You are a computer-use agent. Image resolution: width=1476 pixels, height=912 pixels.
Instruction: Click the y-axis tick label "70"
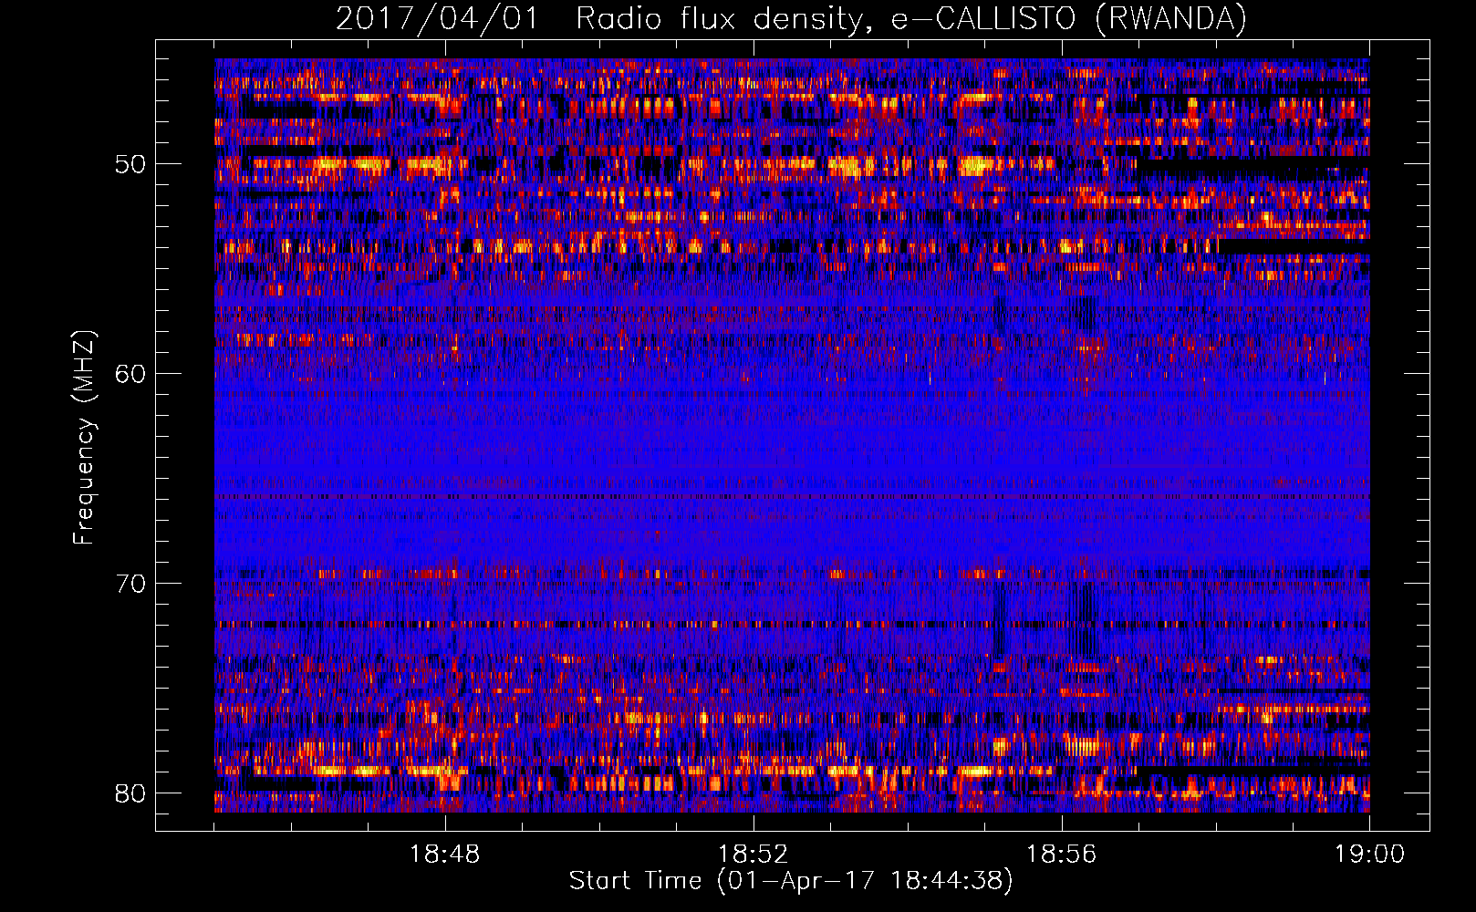coord(130,584)
